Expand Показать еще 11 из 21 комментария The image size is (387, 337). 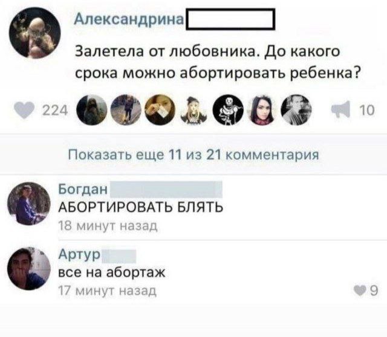193,155
